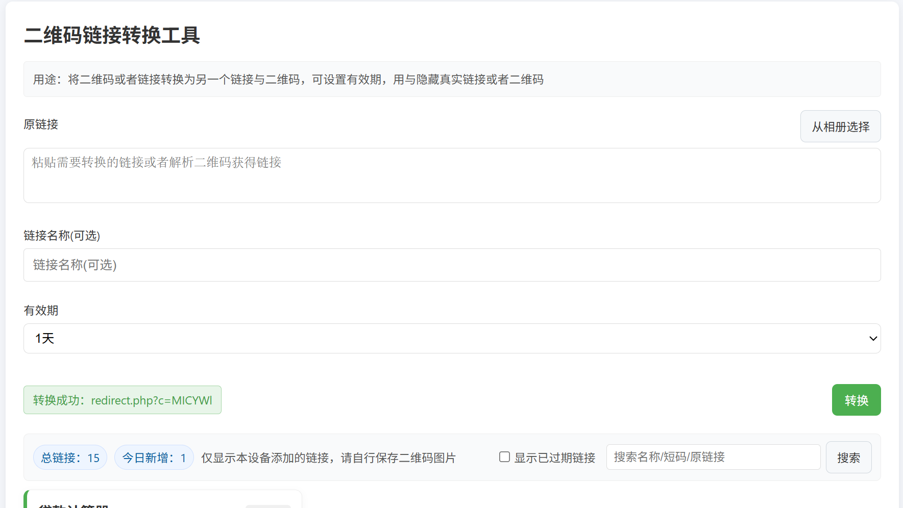This screenshot has width=903, height=508.
Task: Click the 总链接: 15 badge
Action: 70,458
